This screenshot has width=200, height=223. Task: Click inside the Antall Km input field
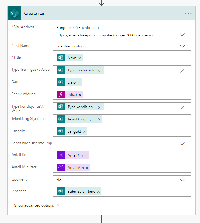[x=138, y=156]
